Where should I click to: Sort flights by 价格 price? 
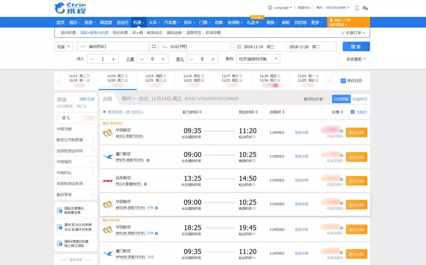(x=338, y=112)
